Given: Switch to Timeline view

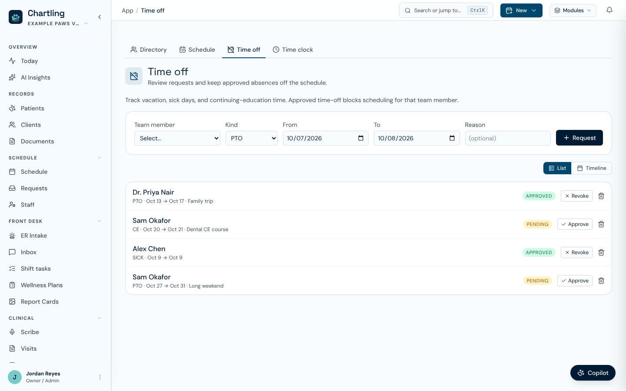Looking at the screenshot, I should coord(592,168).
